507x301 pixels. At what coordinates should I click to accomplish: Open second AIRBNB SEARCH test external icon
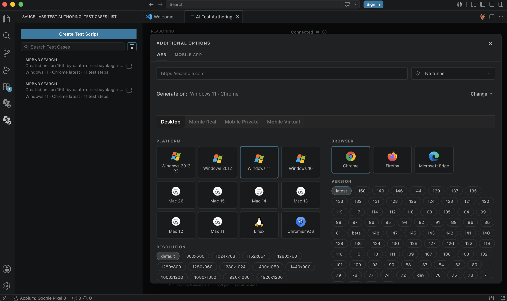[129, 90]
